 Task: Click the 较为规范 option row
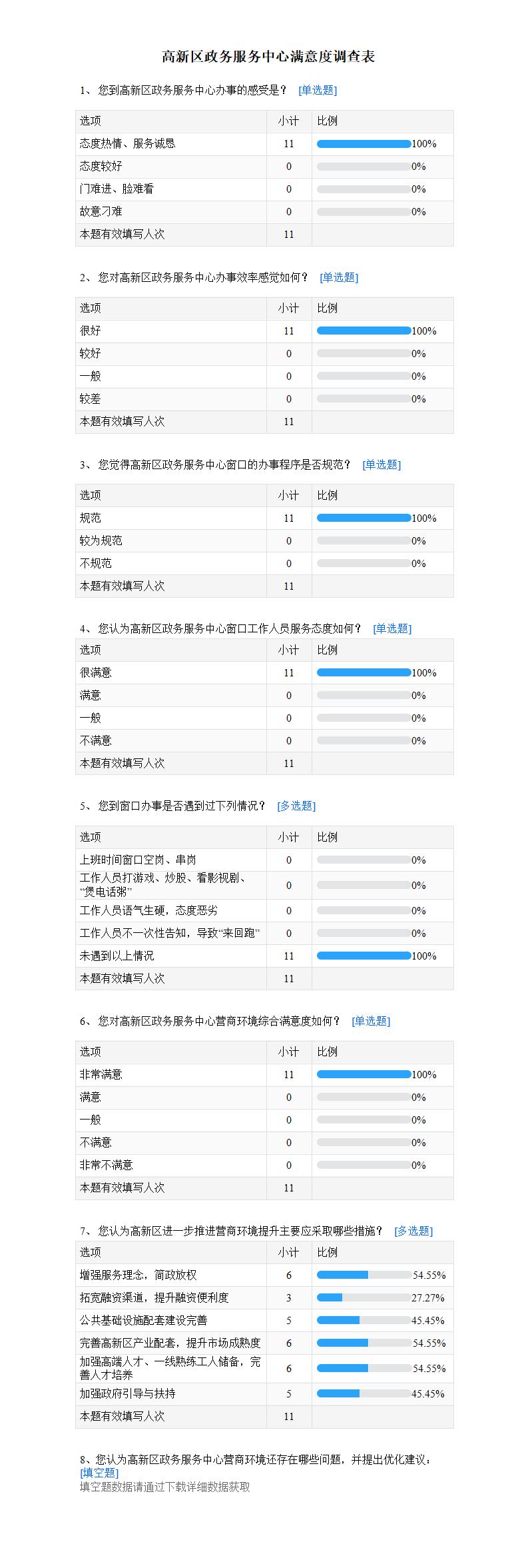264,541
